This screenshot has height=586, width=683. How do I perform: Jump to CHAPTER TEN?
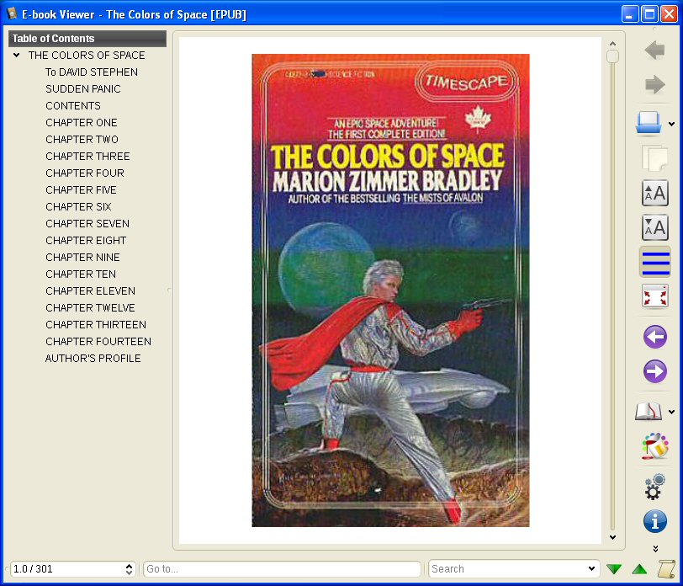click(81, 274)
